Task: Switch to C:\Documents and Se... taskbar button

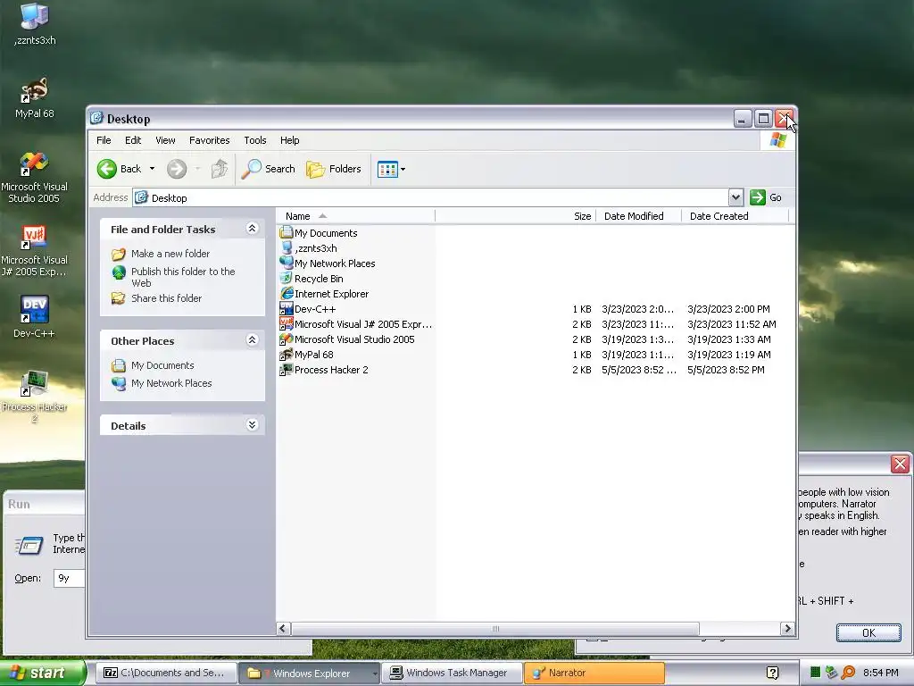Action: point(165,673)
